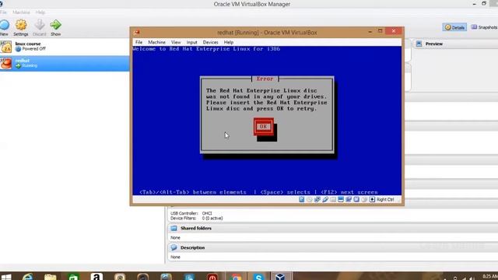The image size is (498, 280).
Task: Click the Error dialog message text
Action: click(266, 100)
